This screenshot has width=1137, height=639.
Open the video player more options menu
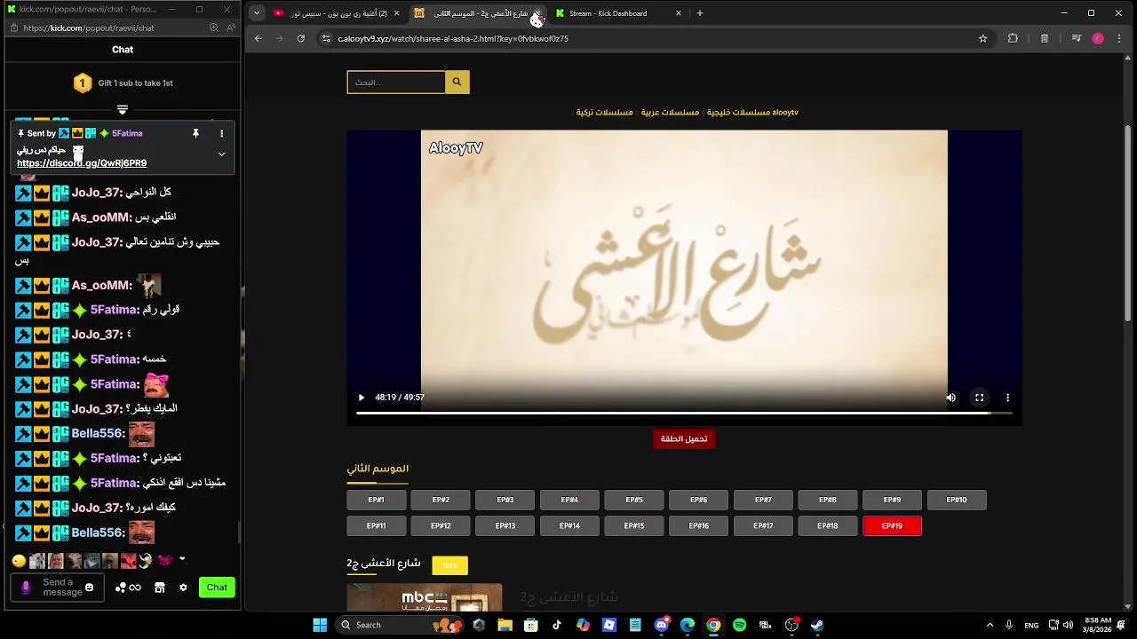1007,398
